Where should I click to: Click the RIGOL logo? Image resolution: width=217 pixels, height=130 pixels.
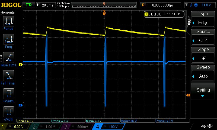click(11, 5)
